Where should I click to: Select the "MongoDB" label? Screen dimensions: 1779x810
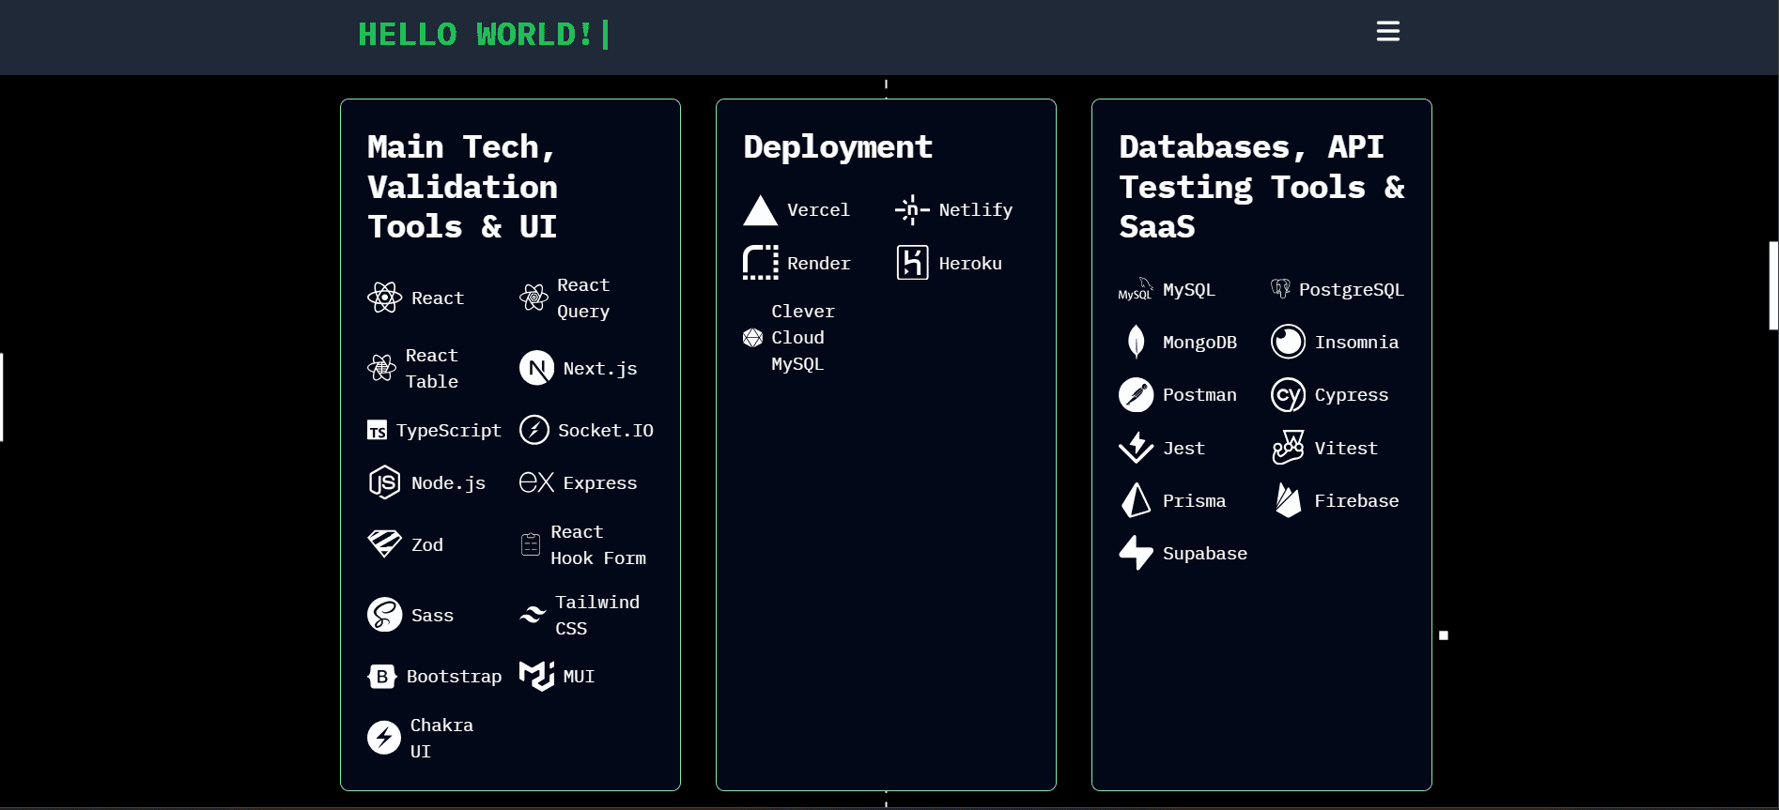pos(1199,342)
